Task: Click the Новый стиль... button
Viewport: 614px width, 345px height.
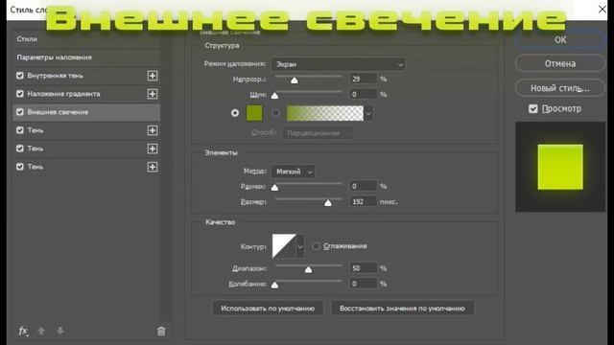Action: tap(560, 88)
